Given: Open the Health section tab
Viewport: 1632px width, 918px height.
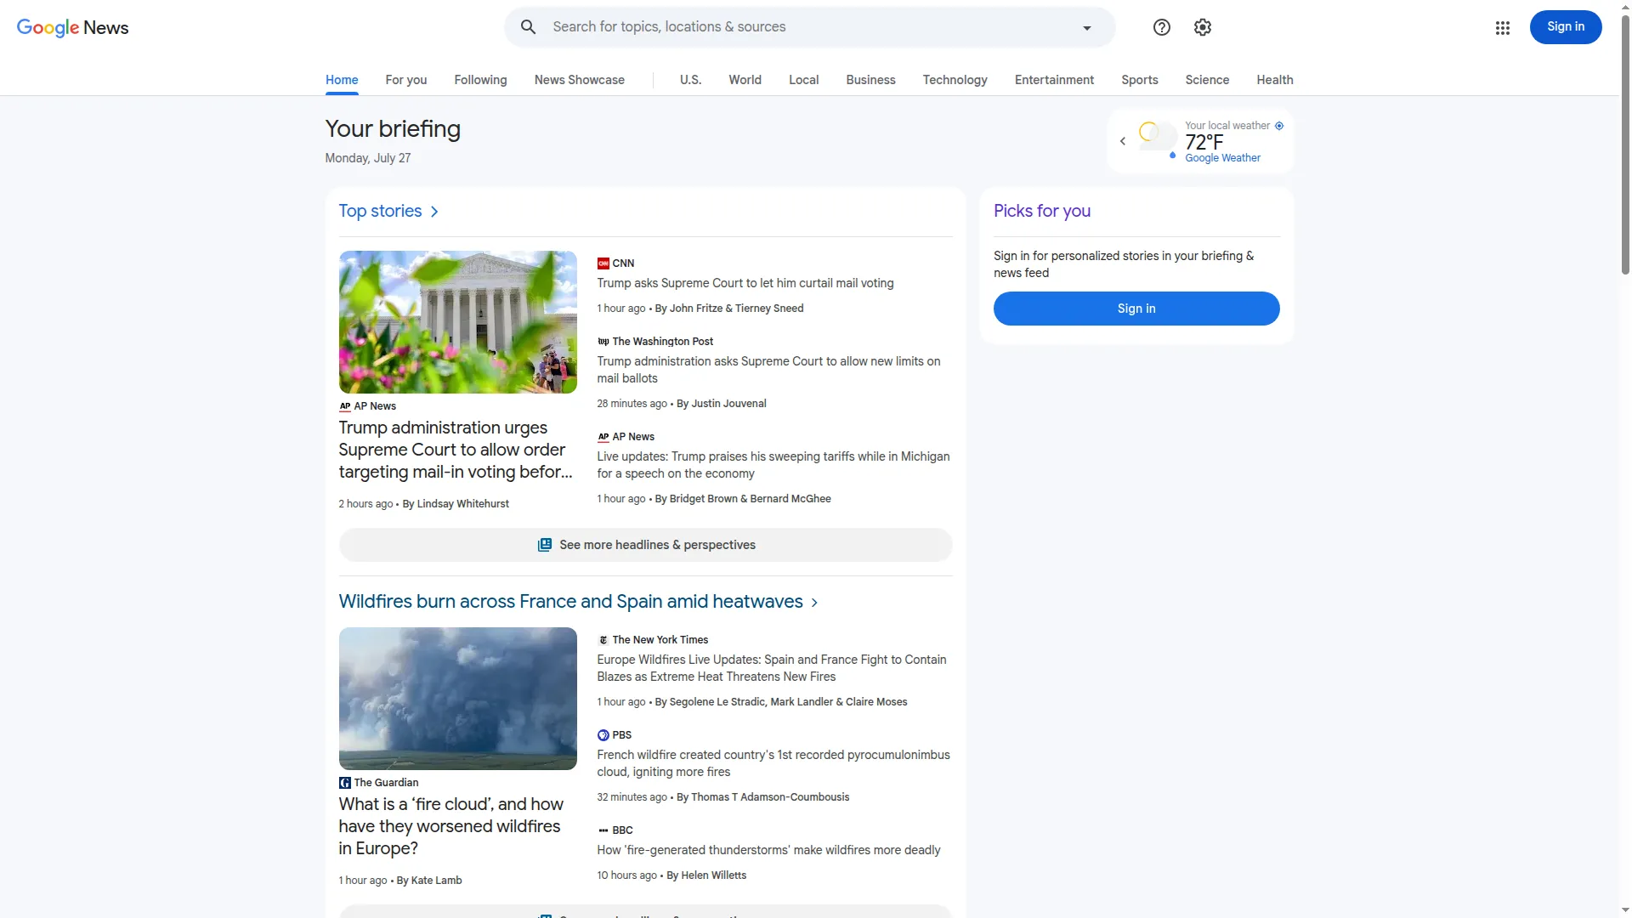Looking at the screenshot, I should pos(1274,80).
